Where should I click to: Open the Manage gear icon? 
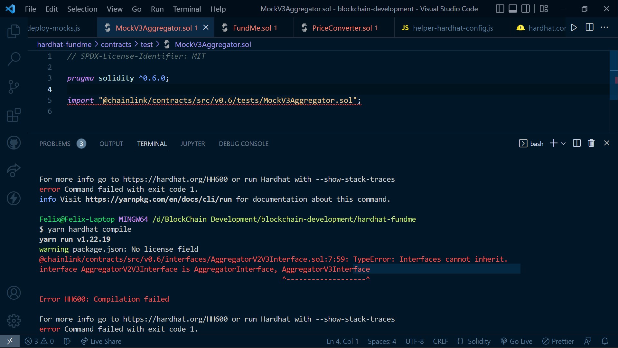coord(14,321)
